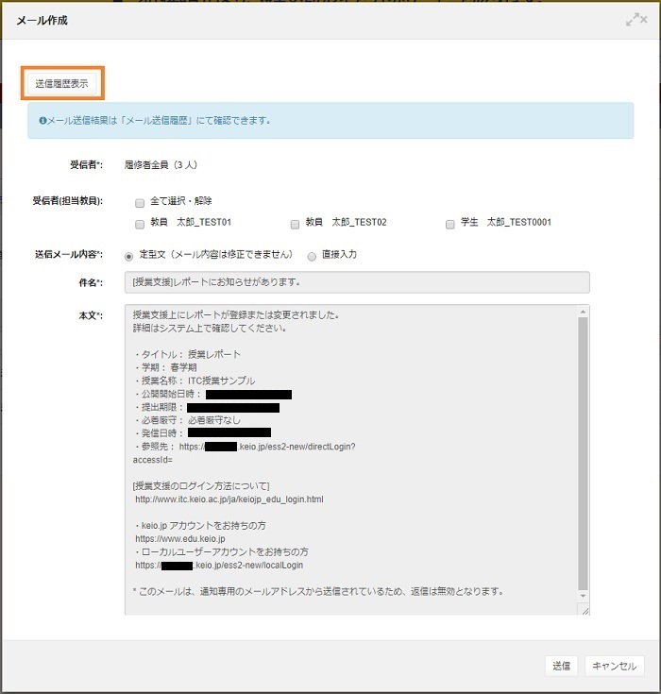The height and width of the screenshot is (694, 661).
Task: Check the 学生 太郎_TEST0001 recipient box
Action: coord(449,223)
